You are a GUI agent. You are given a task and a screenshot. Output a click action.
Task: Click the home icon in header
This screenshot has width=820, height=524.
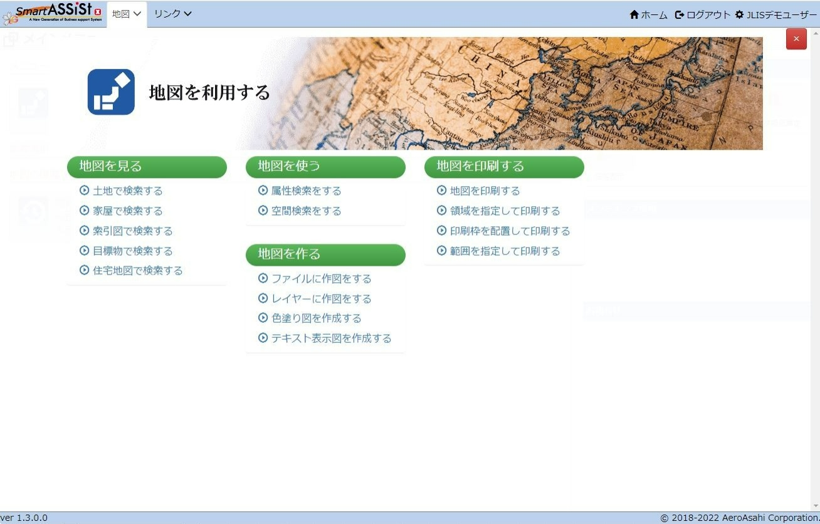(x=634, y=14)
